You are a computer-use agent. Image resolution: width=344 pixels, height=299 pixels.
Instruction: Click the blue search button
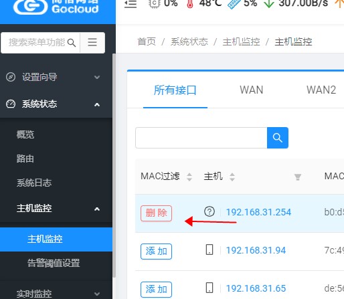278,138
